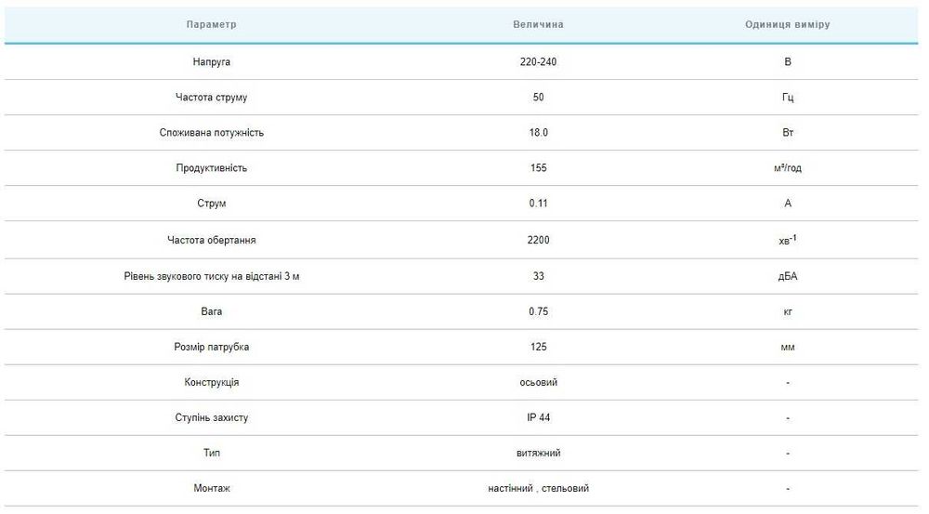The image size is (929, 514).
Task: Select the "Продуктивність" row label
Action: (x=212, y=168)
